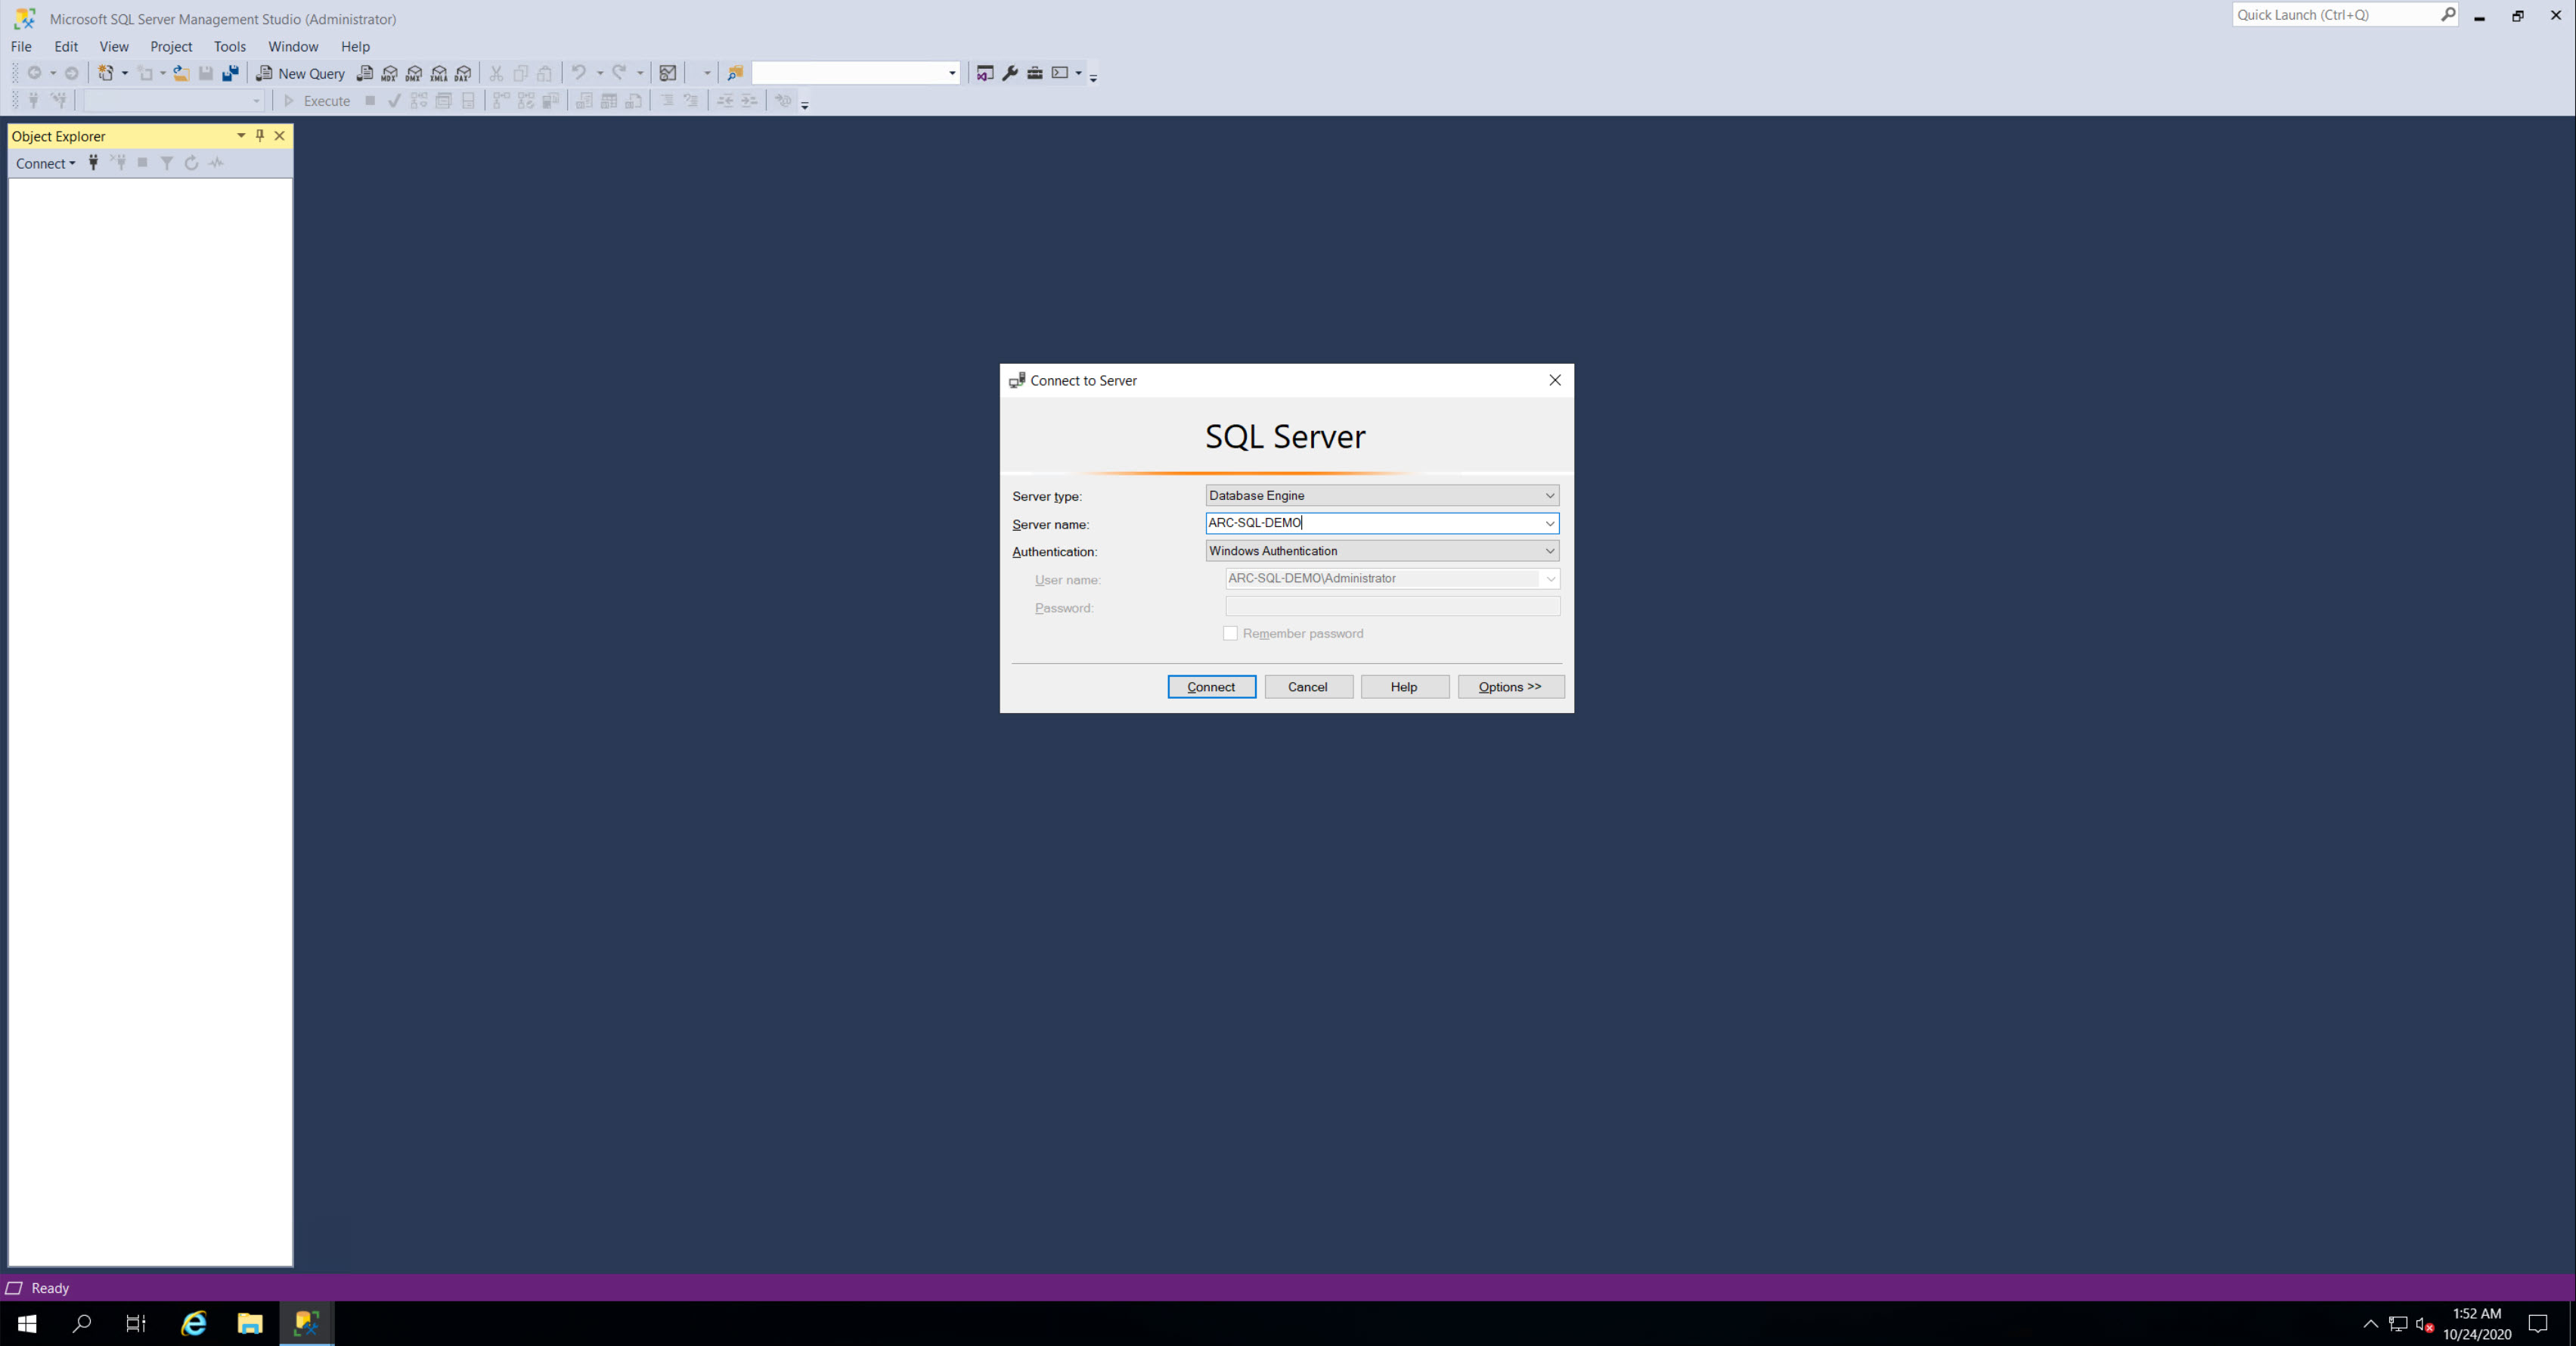Expand the New Project icon dropdown arrow
Screen dimensions: 2576x1346
[x=125, y=73]
